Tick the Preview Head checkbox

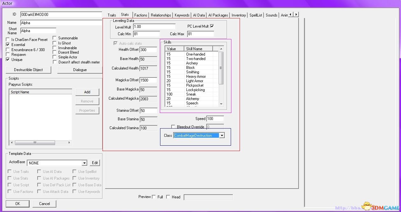tap(168, 197)
